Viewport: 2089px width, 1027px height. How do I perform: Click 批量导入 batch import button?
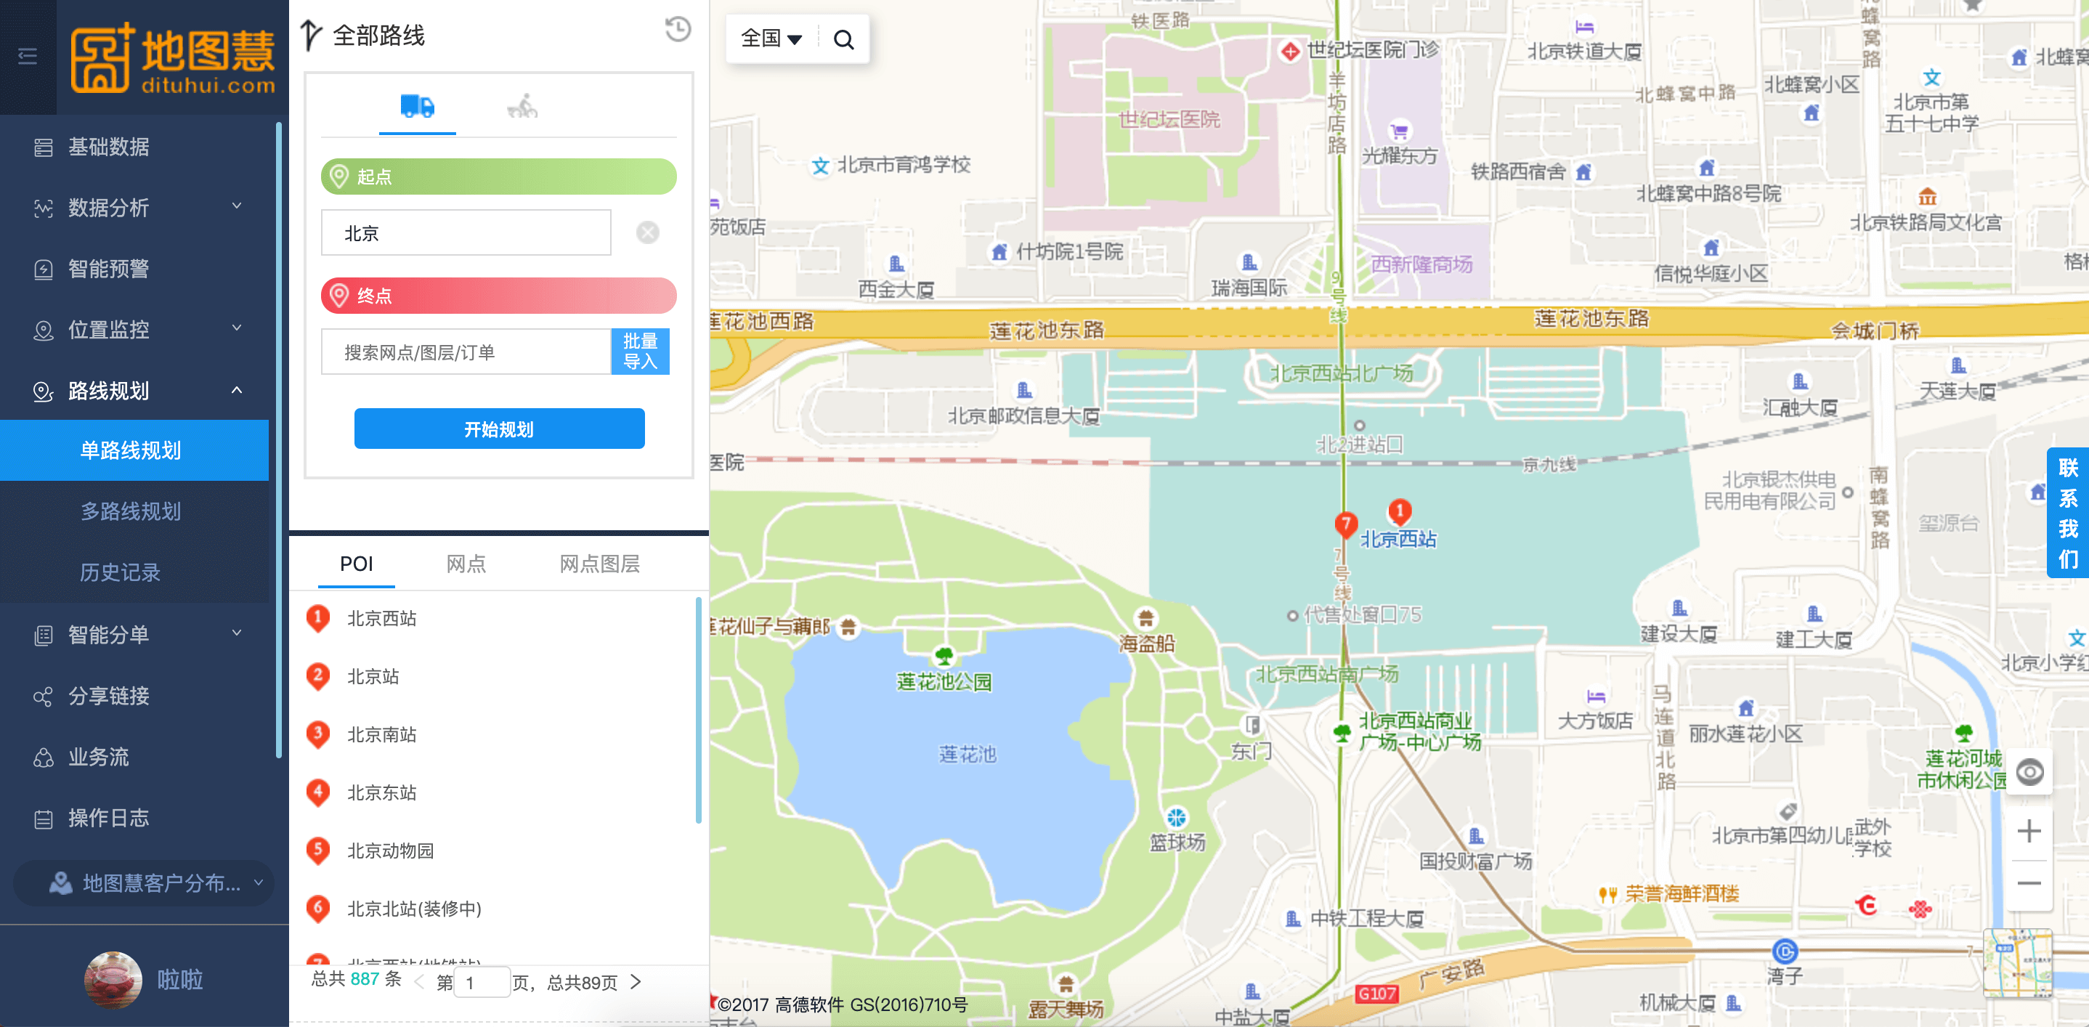tap(640, 352)
